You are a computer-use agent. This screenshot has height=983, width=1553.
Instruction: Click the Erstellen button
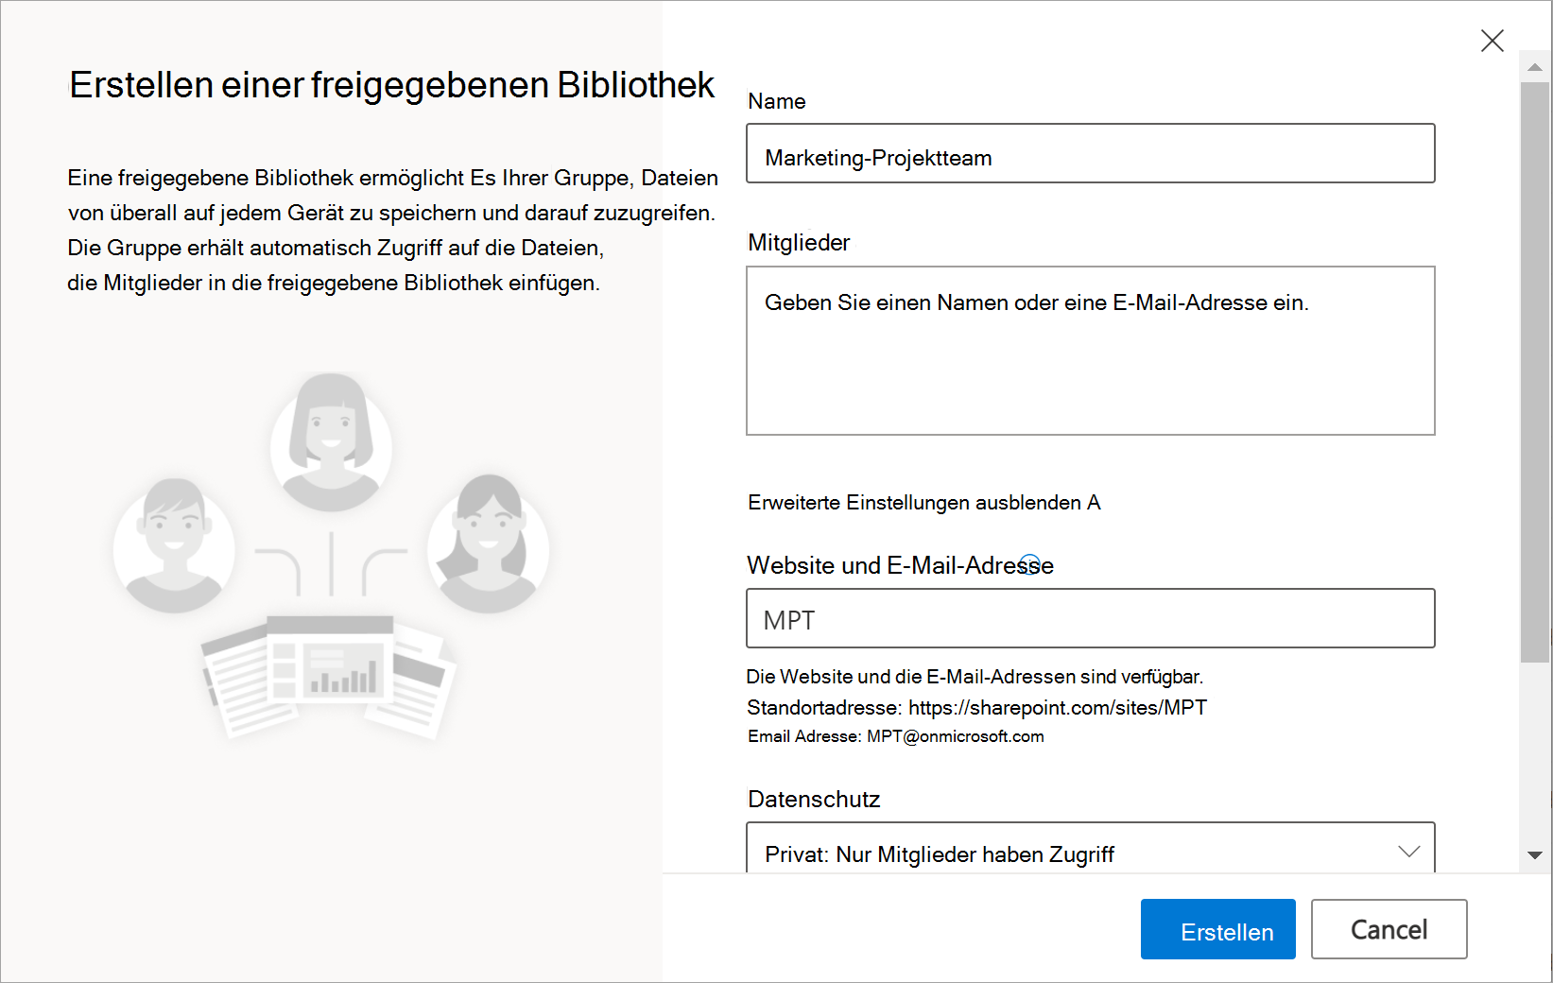click(x=1217, y=929)
